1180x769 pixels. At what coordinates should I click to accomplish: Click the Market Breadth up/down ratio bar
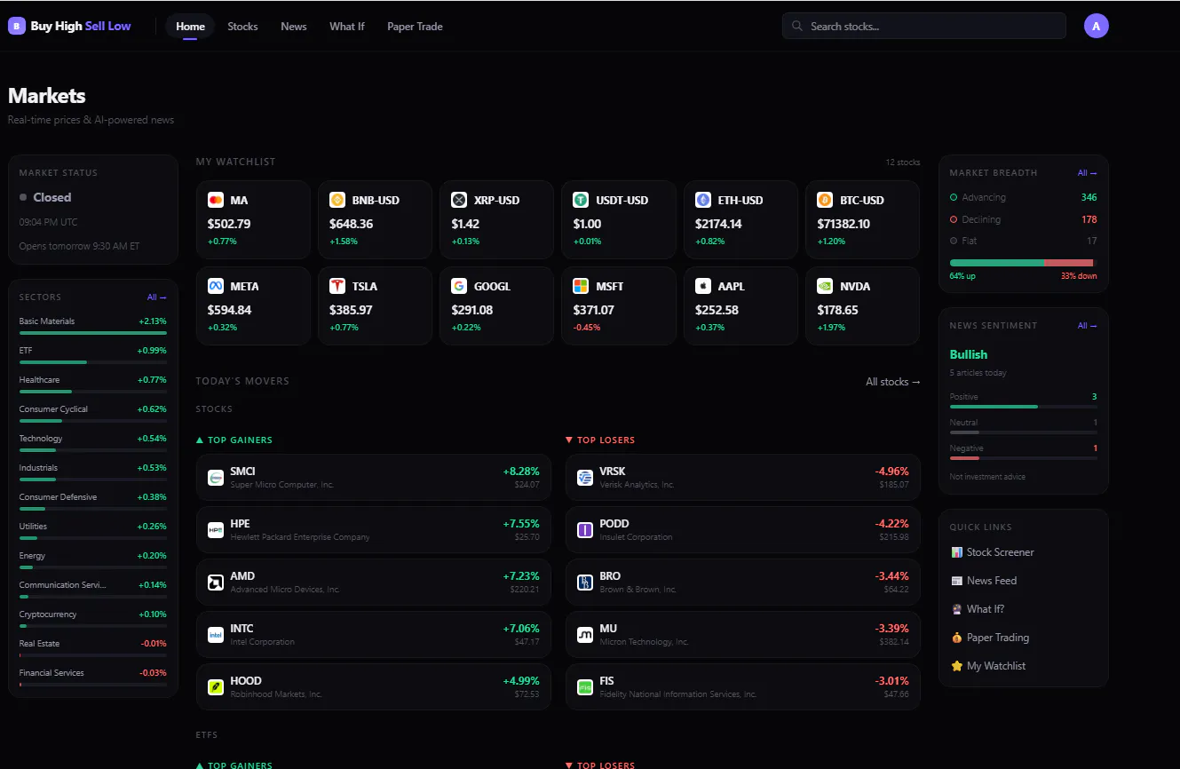[1024, 263]
